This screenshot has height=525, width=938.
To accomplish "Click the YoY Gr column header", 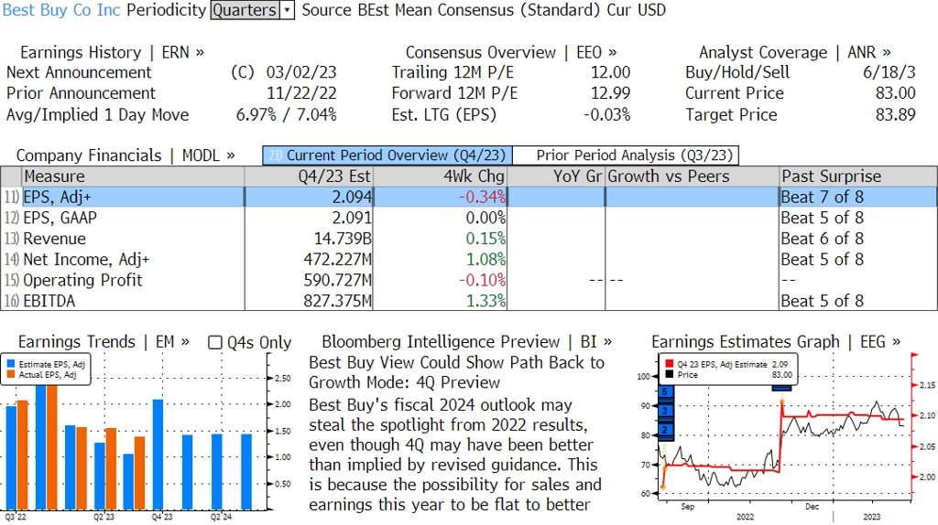I will point(556,177).
